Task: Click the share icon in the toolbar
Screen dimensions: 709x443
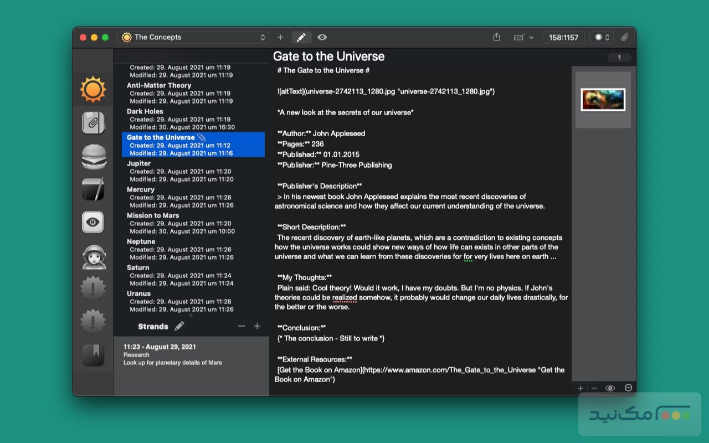Action: [x=496, y=37]
